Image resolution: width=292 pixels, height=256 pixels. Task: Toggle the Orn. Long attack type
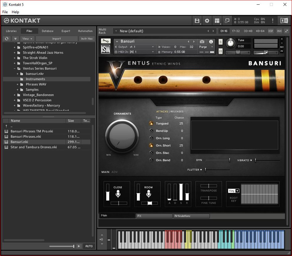[151, 138]
